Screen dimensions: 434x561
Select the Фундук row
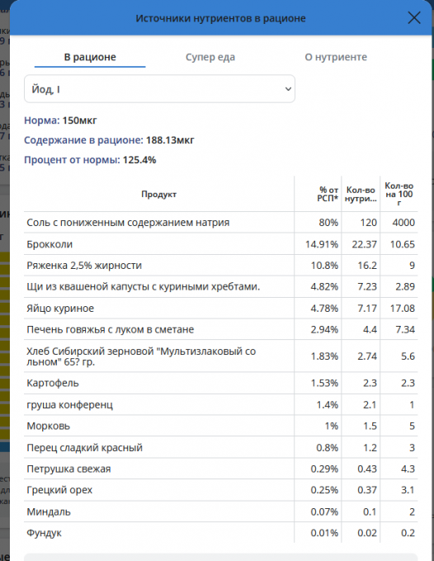coord(221,533)
